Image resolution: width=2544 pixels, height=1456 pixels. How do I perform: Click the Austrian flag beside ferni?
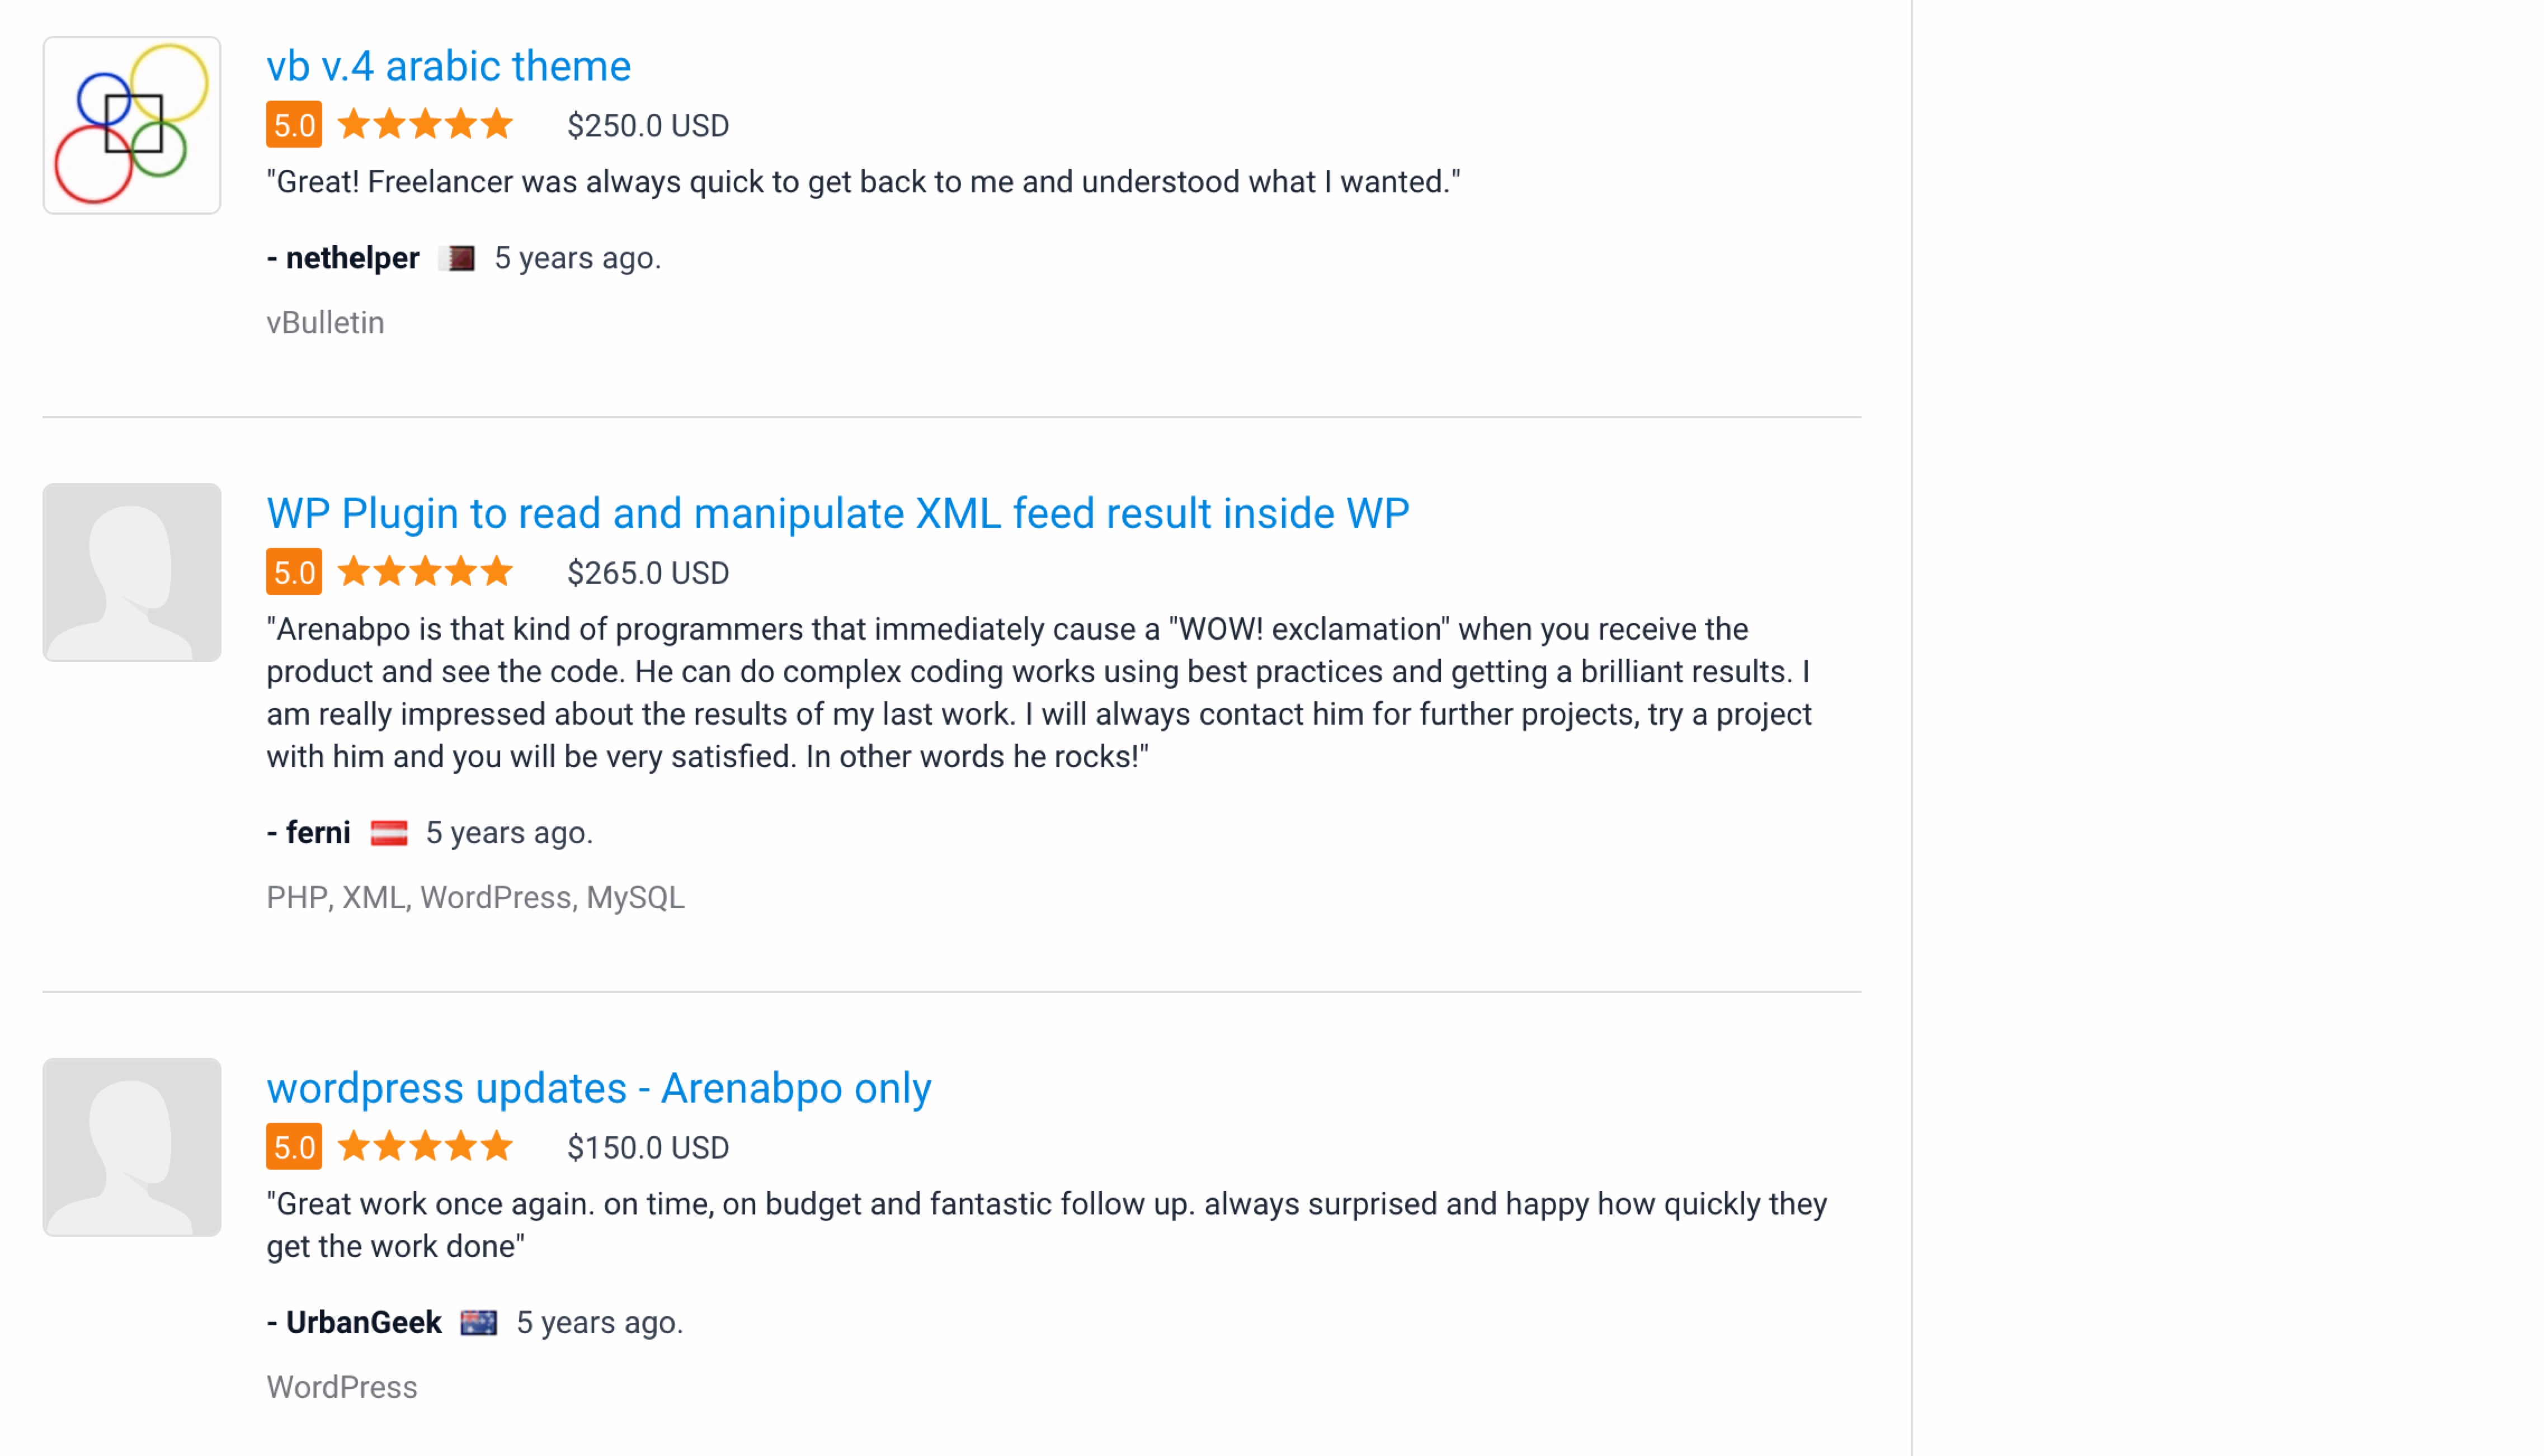point(388,833)
